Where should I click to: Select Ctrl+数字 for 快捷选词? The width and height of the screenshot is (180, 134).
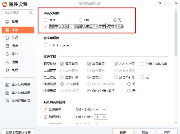pyautogui.click(x=62, y=84)
